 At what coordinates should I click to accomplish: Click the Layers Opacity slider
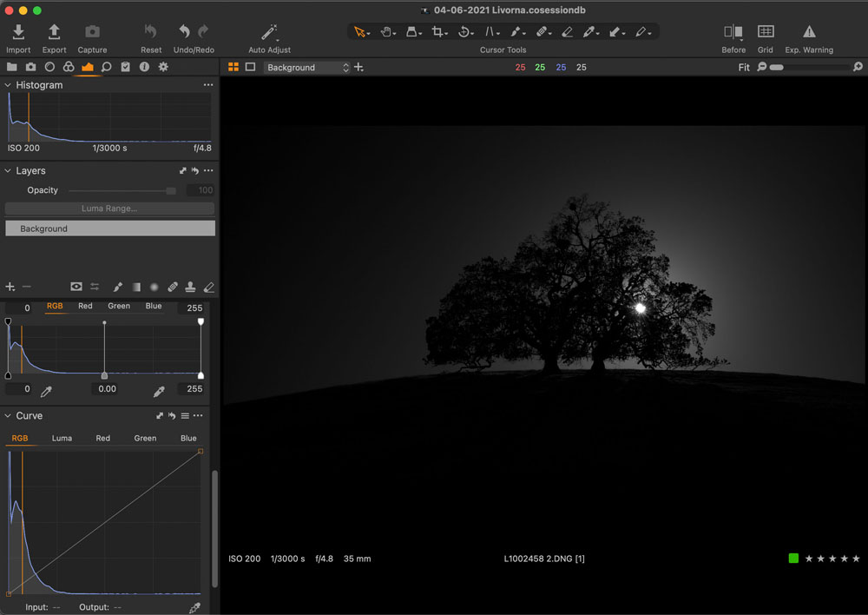click(x=122, y=190)
